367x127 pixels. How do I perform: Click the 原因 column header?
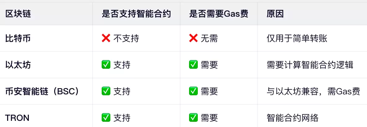(x=275, y=14)
